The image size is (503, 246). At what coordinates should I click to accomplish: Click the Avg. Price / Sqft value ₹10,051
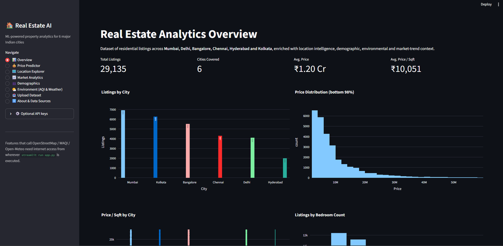(406, 69)
